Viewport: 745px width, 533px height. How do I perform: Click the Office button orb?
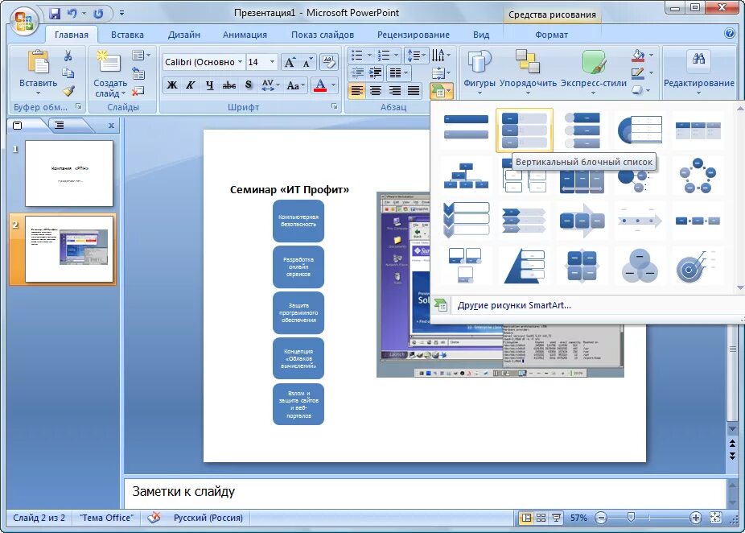pyautogui.click(x=23, y=22)
